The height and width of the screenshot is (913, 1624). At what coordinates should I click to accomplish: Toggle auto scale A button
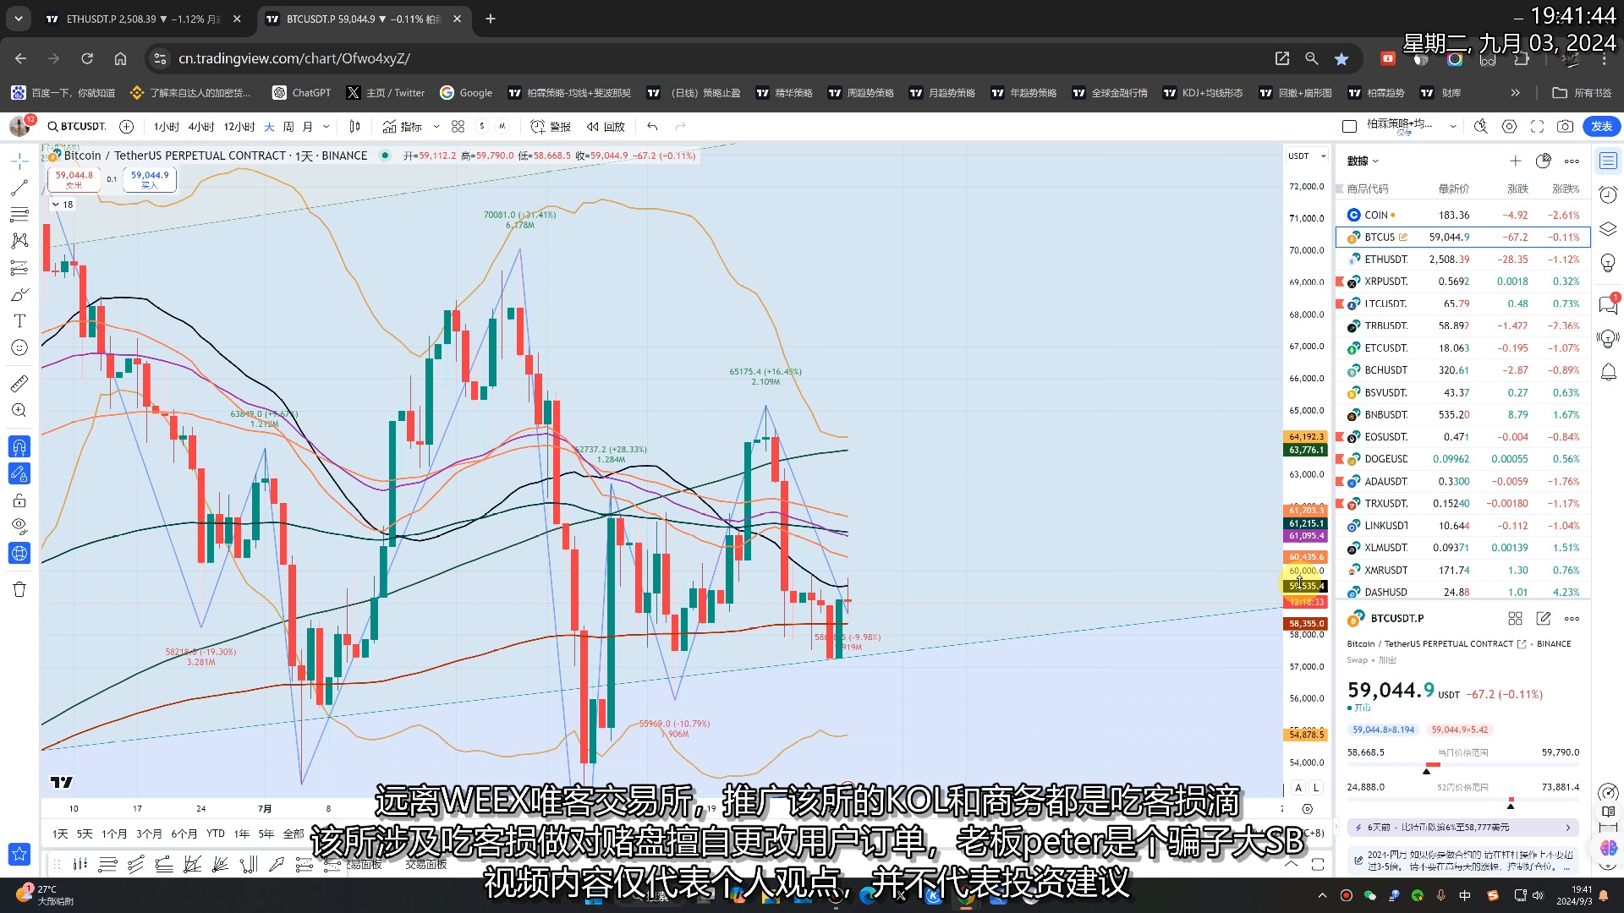pos(1298,787)
